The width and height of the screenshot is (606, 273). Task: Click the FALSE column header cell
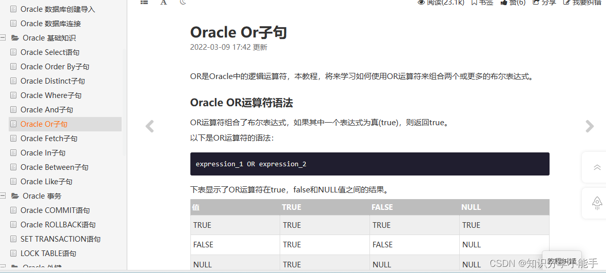point(415,207)
